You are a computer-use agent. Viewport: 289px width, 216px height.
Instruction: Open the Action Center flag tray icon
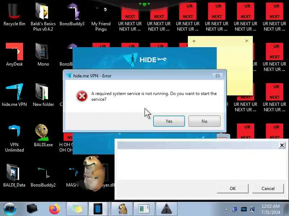(235, 209)
